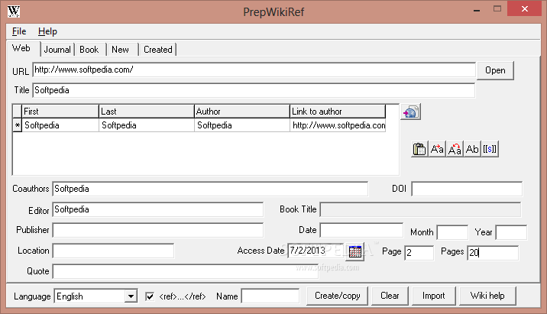Click the paste clipboard icon
The image size is (547, 314).
coord(419,149)
